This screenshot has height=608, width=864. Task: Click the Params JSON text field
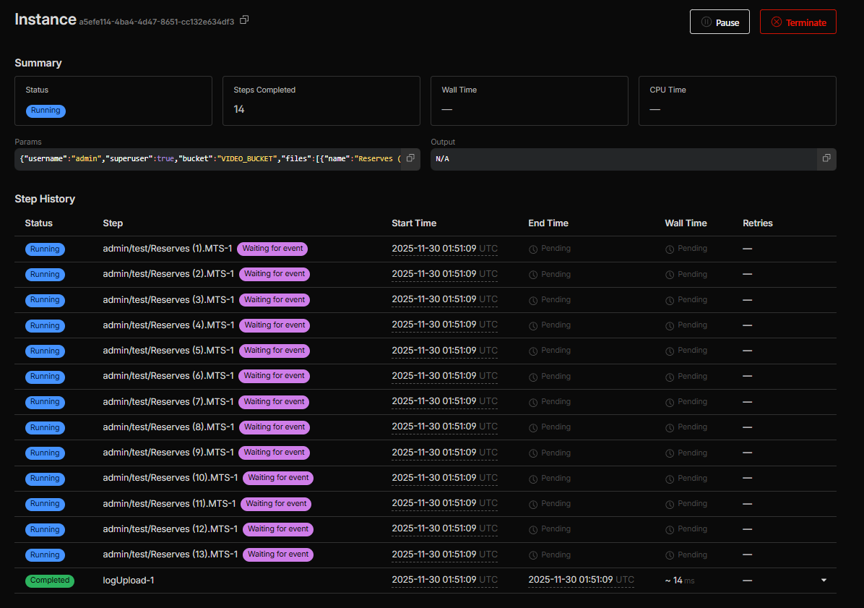[209, 159]
